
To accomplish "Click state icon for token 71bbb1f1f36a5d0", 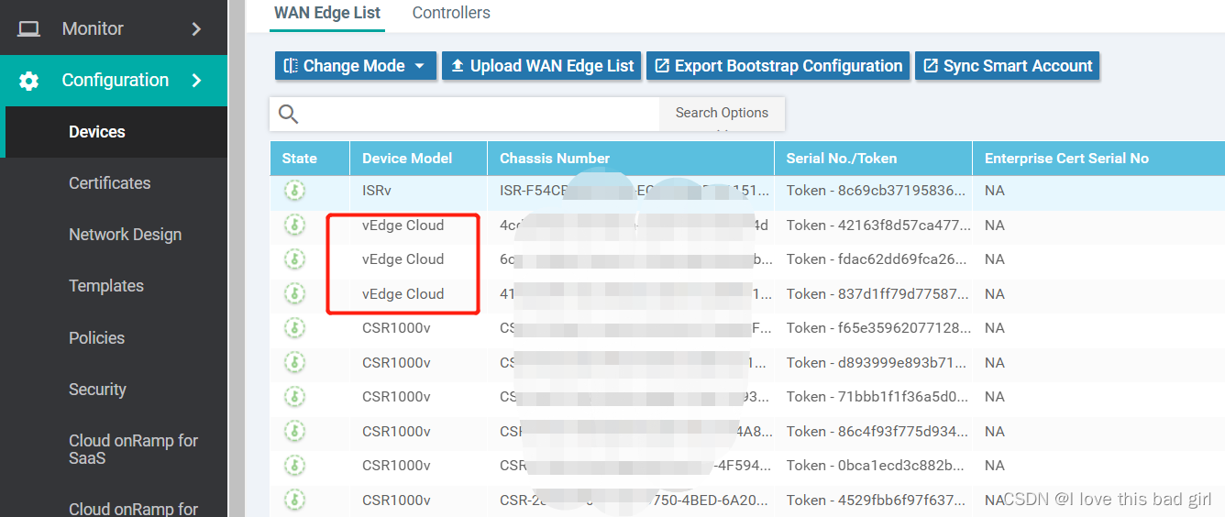I will [x=294, y=397].
